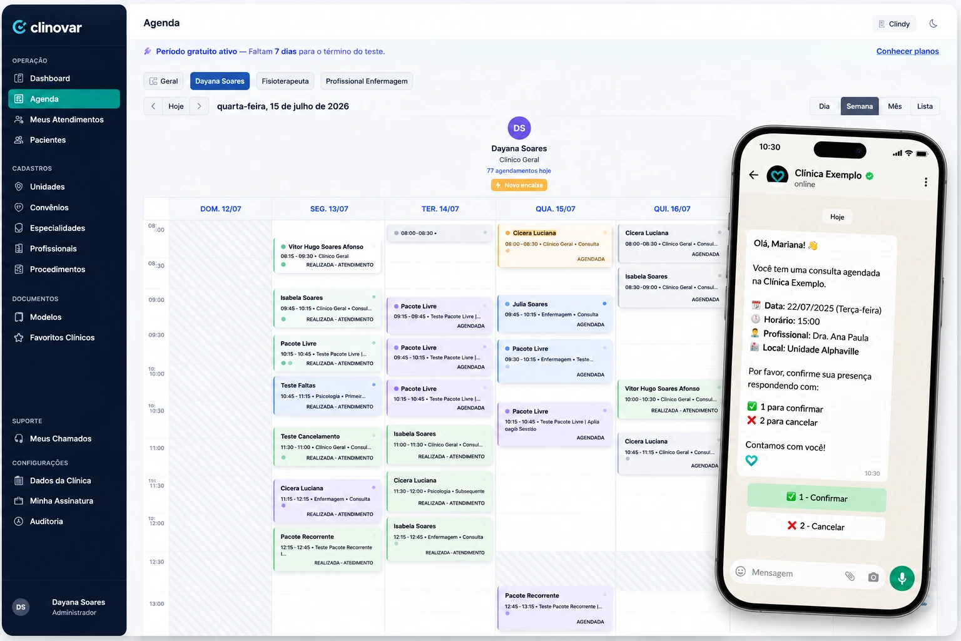Click the 77 agendamentos hoje link
961x641 pixels.
tap(519, 171)
